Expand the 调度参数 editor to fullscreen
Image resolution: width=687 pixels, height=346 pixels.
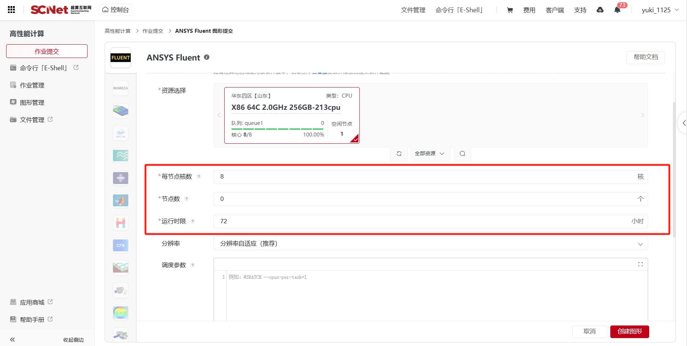click(641, 264)
